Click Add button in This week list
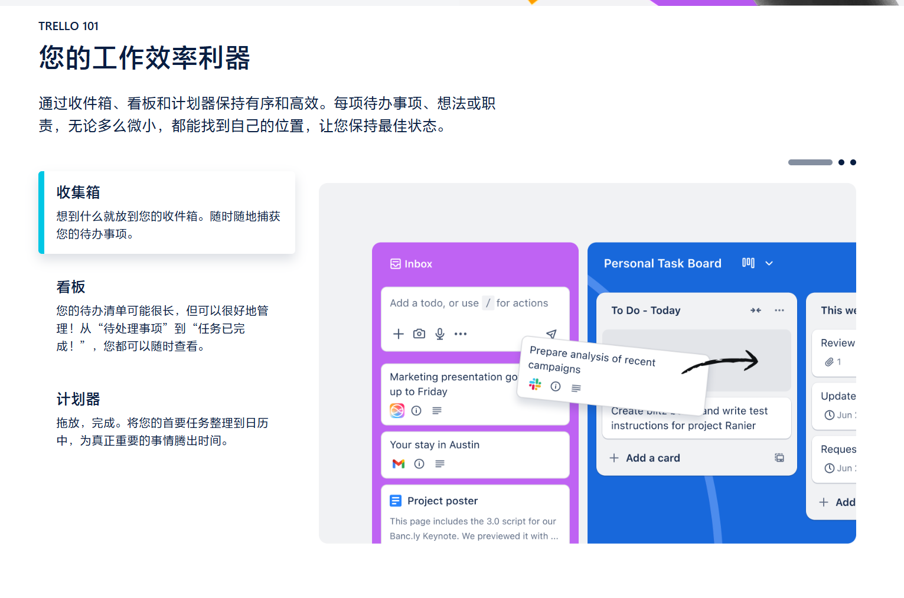The width and height of the screenshot is (904, 598). (837, 502)
